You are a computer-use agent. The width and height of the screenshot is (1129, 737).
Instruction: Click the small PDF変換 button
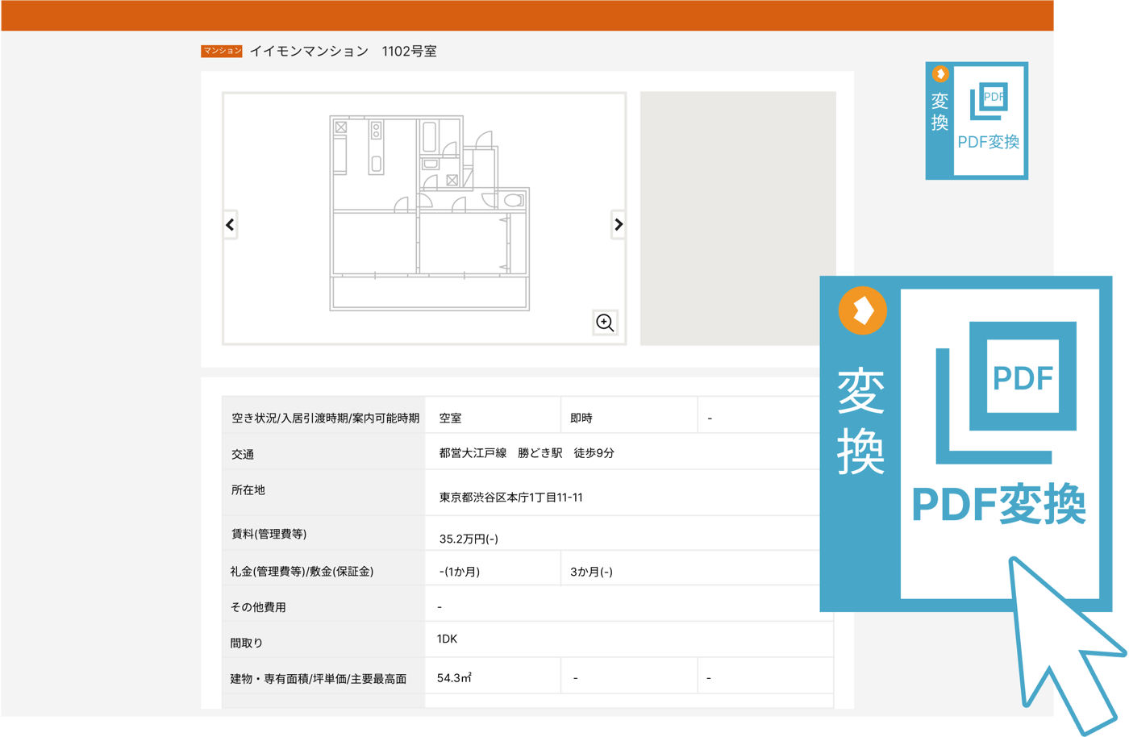point(977,120)
